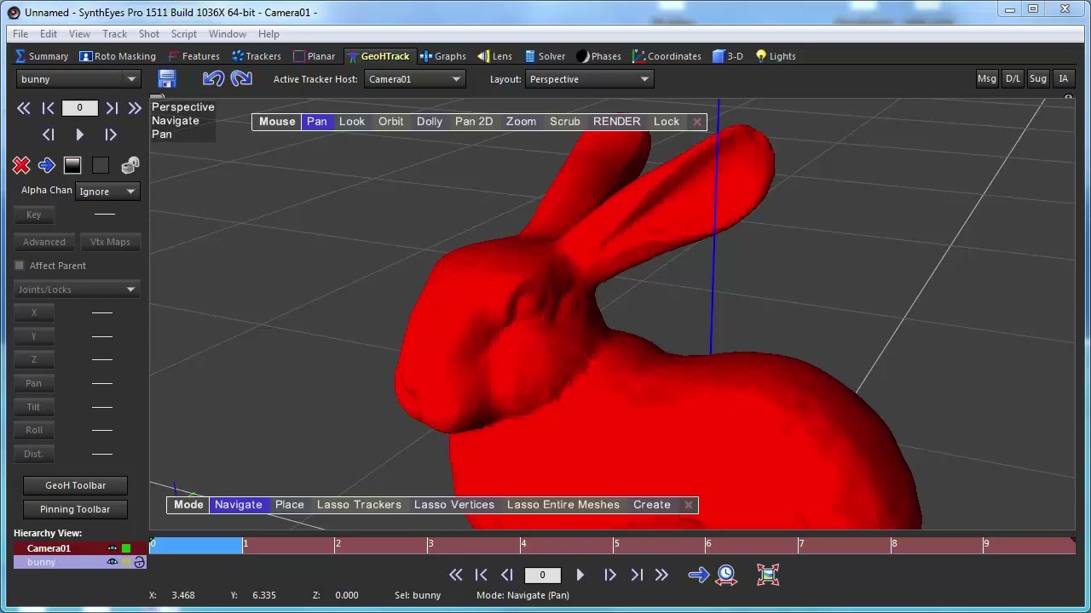Viewport: 1091px width, 613px height.
Task: Click the padlock icon in left panel
Action: pyautogui.click(x=130, y=165)
